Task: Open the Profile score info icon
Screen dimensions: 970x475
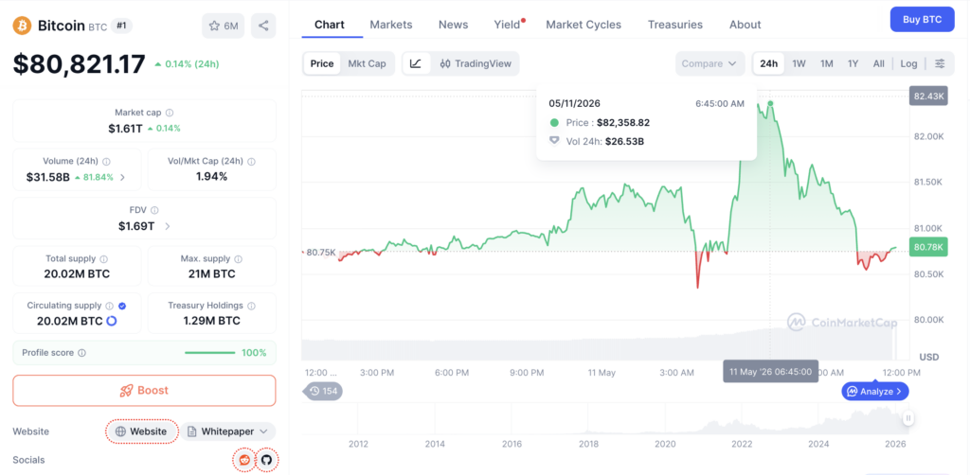Action: pyautogui.click(x=81, y=353)
